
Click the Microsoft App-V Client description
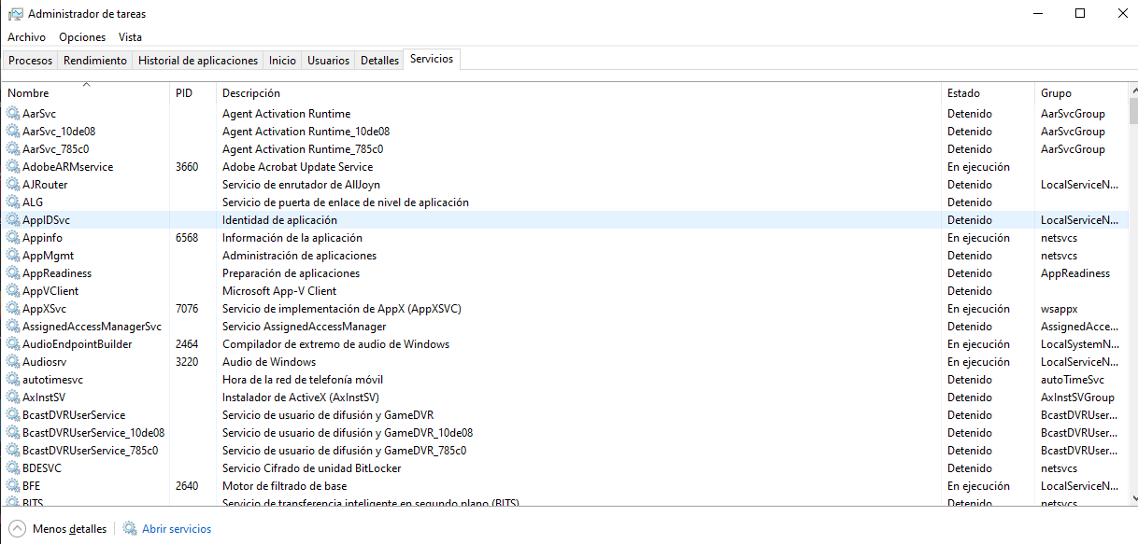(x=279, y=291)
